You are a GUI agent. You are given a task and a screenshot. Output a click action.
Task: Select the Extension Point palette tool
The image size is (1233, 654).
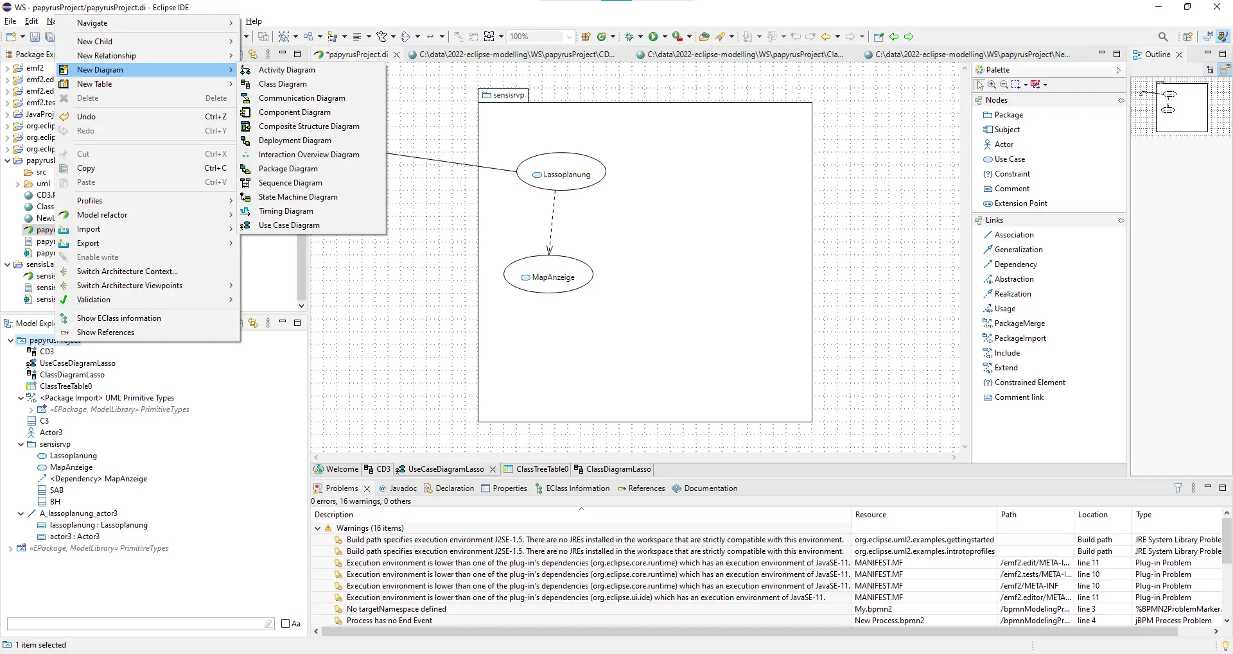click(1020, 203)
